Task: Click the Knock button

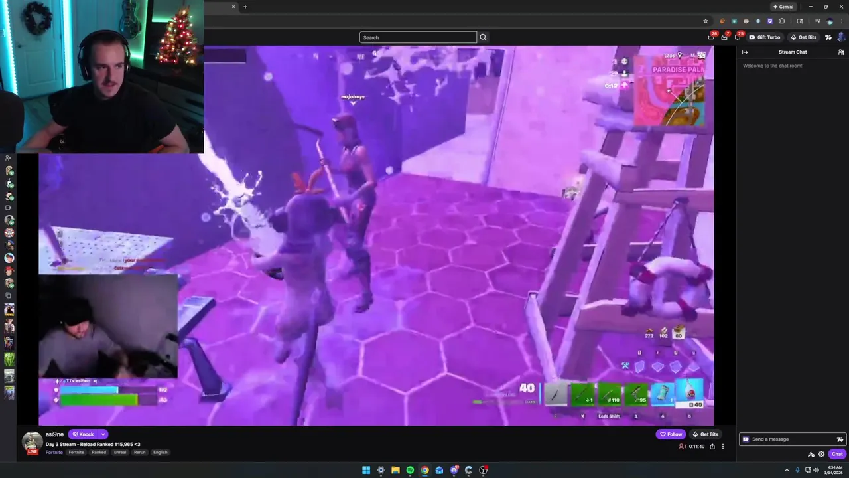Action: pos(83,434)
